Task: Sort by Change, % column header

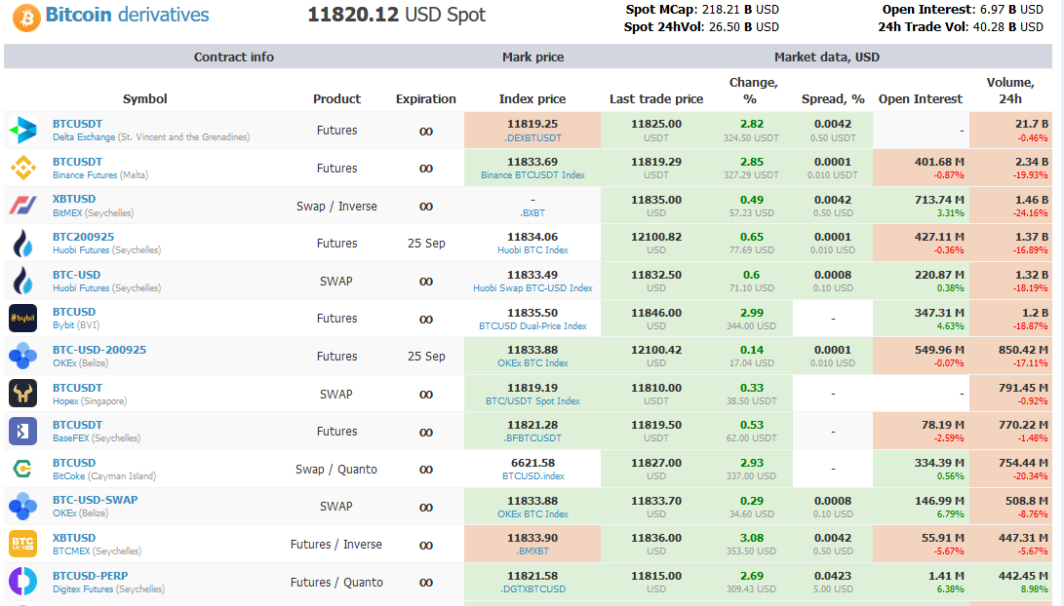Action: pos(753,91)
